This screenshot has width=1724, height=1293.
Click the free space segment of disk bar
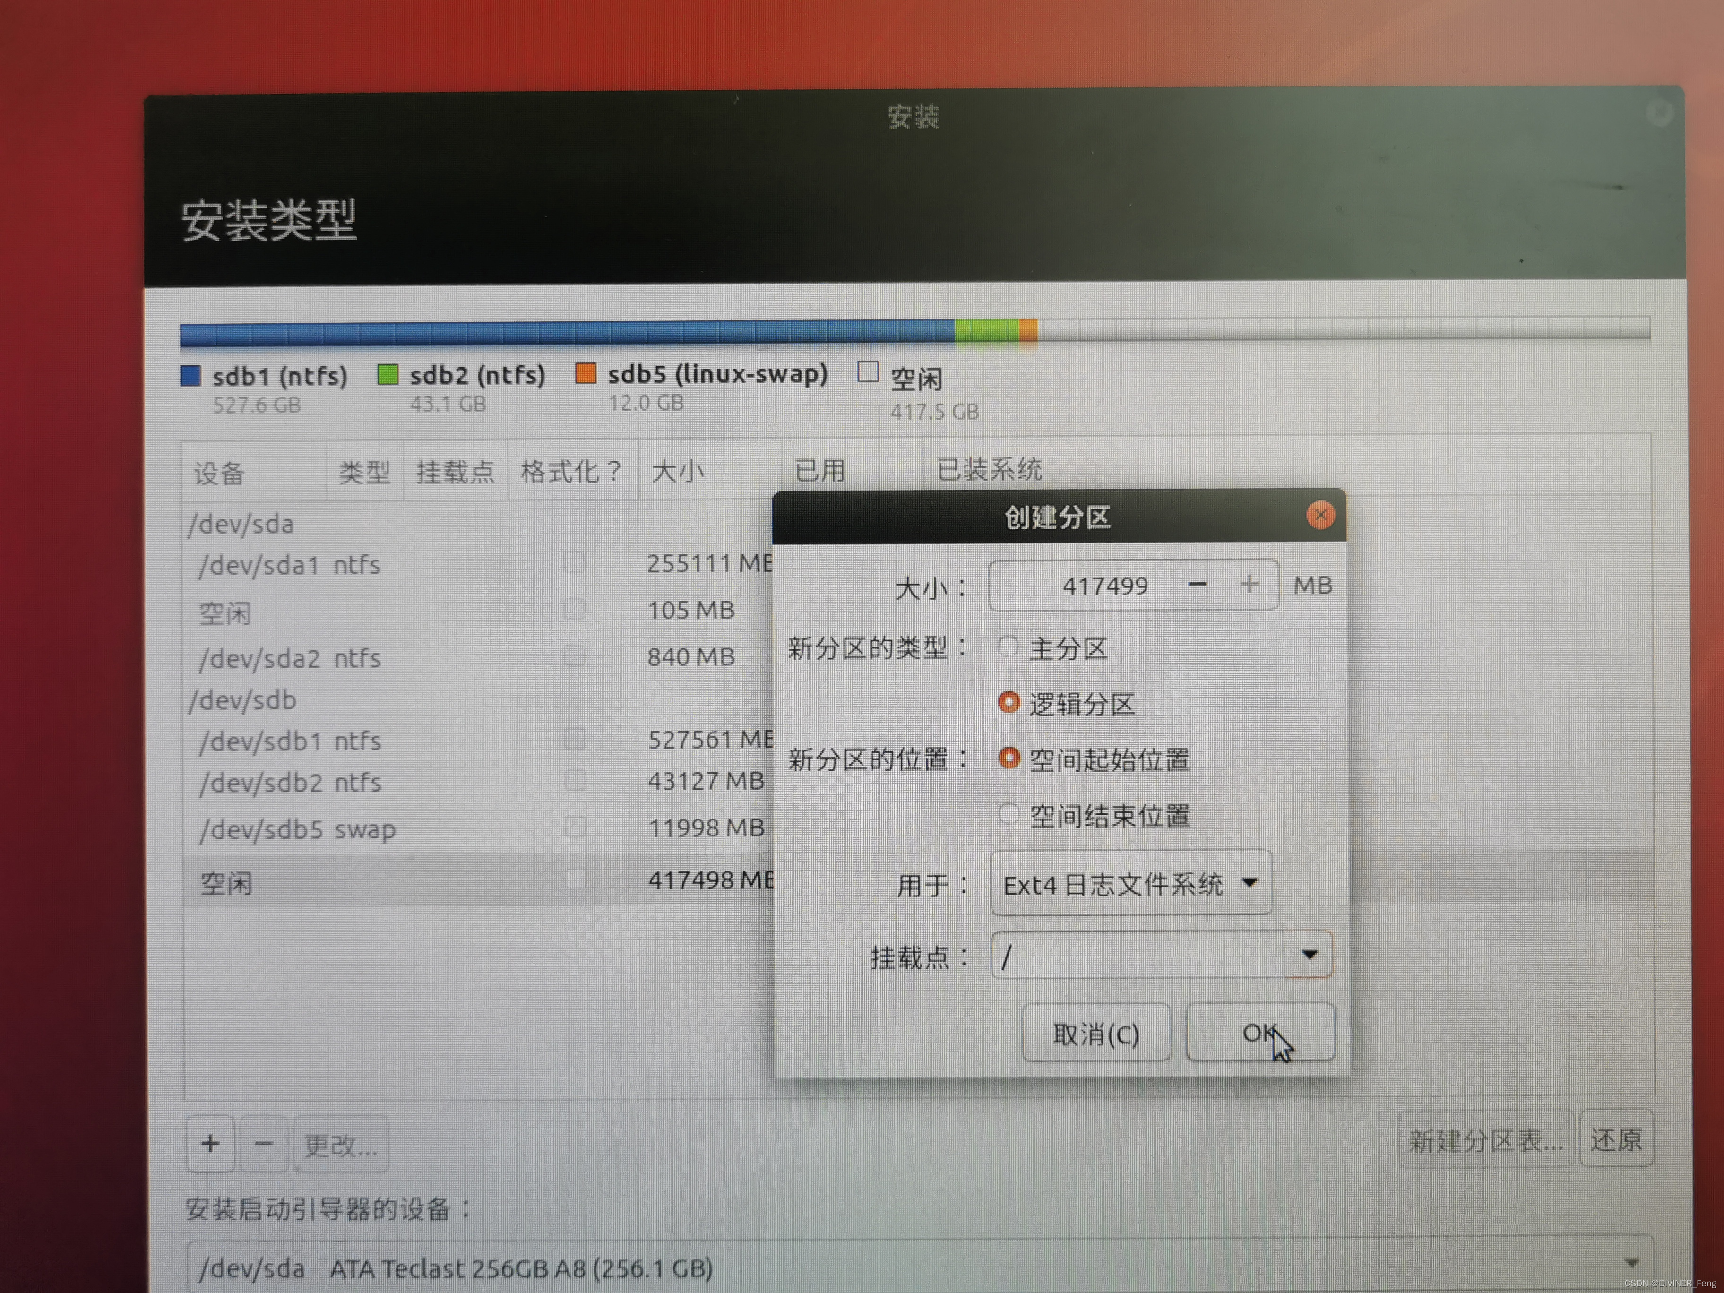coord(1344,328)
